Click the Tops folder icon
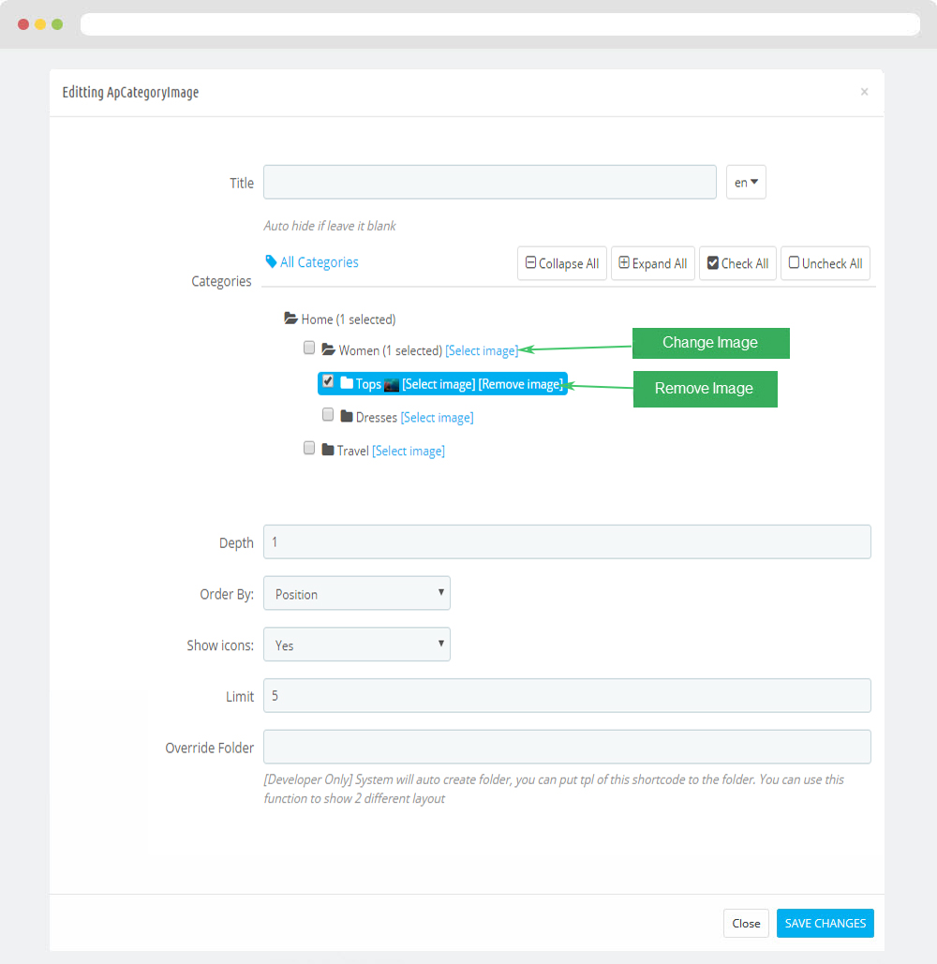The width and height of the screenshot is (937, 964). 347,382
